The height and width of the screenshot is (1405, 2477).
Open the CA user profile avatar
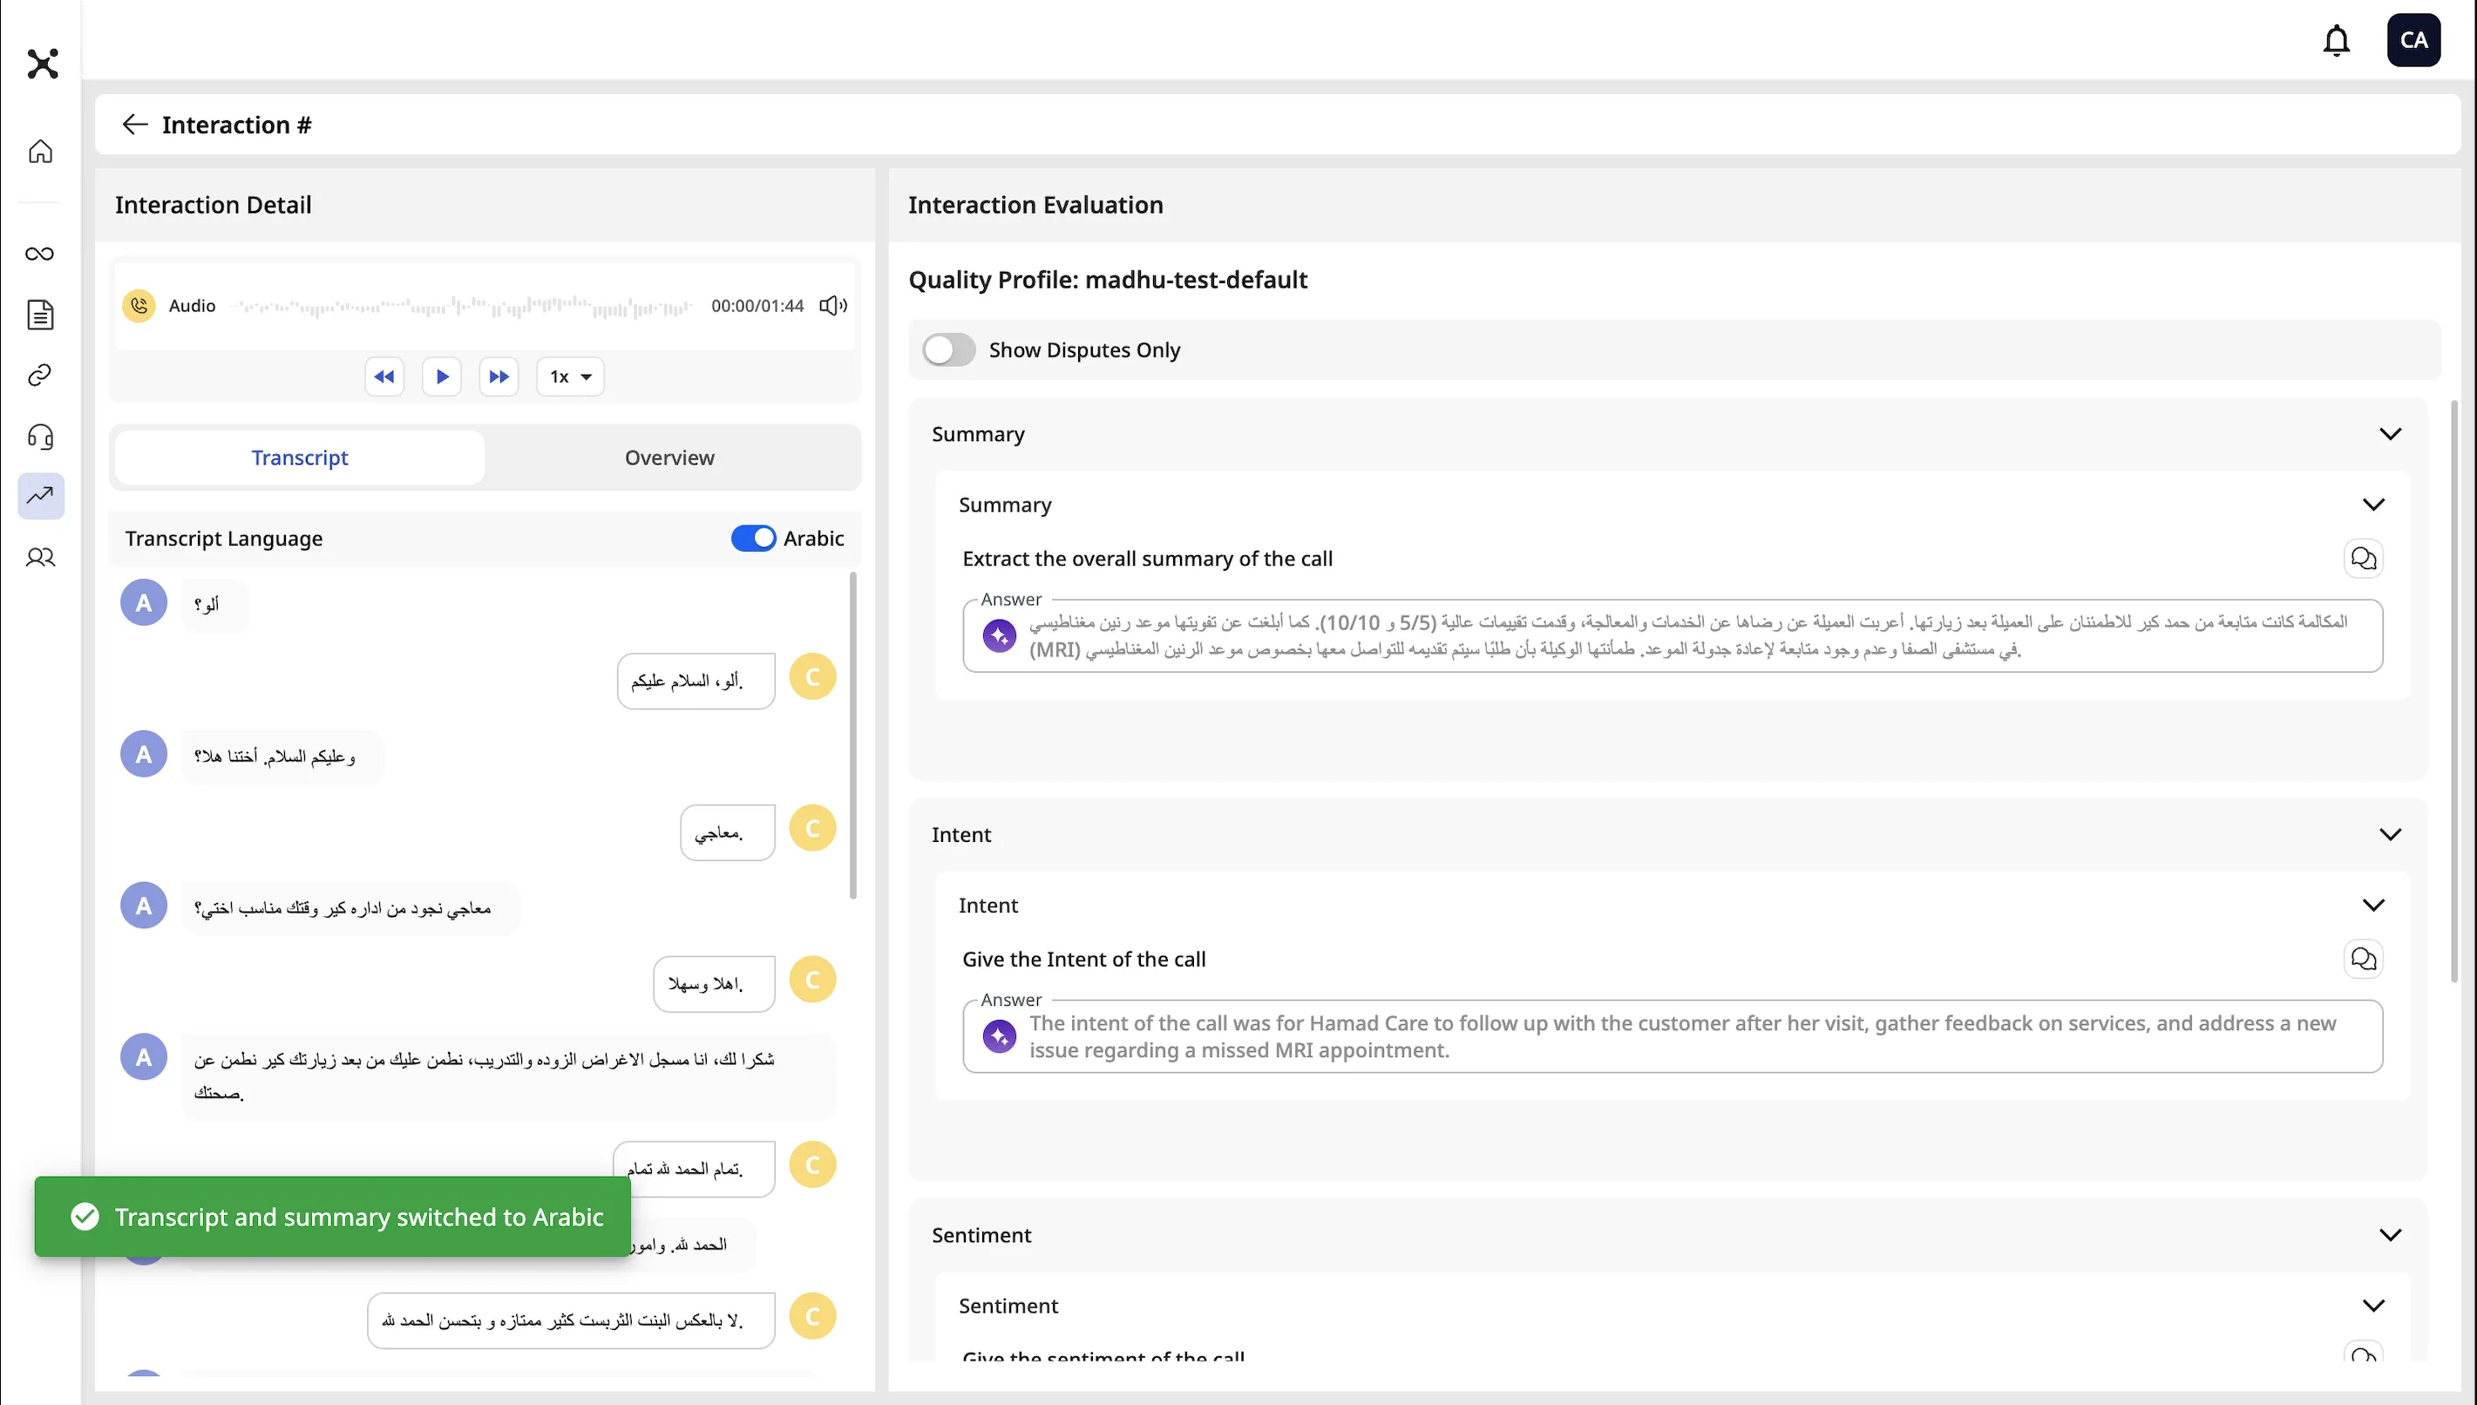point(2413,40)
